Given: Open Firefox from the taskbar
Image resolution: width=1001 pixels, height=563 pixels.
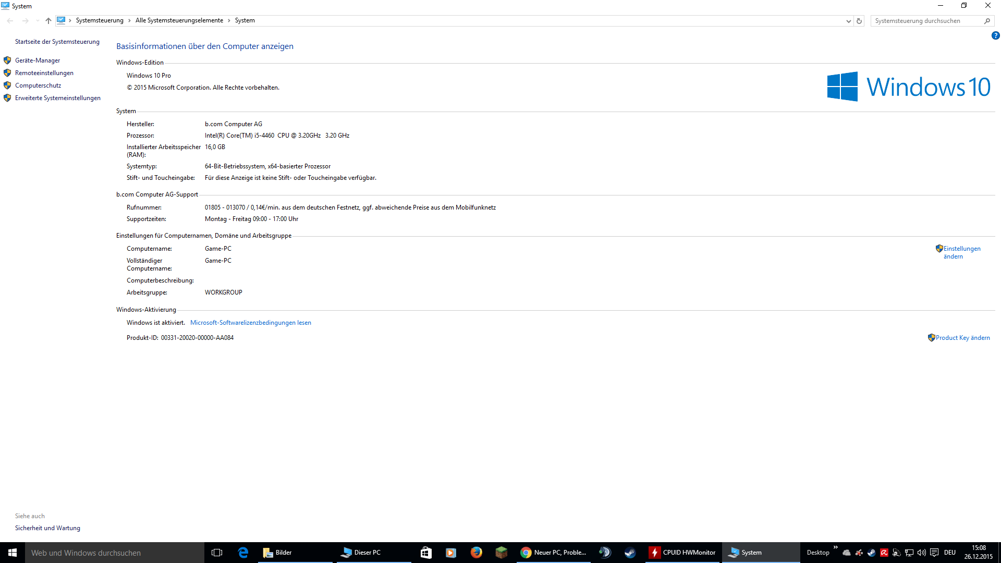Looking at the screenshot, I should coord(476,553).
